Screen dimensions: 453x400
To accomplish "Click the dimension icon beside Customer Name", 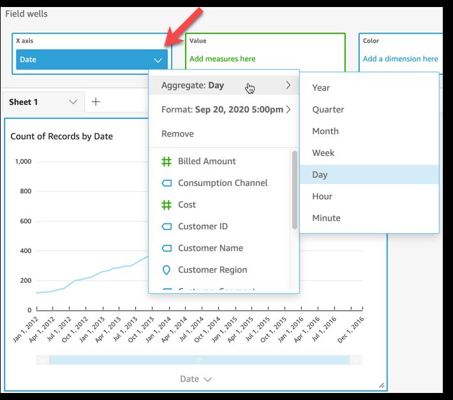I will coord(167,249).
